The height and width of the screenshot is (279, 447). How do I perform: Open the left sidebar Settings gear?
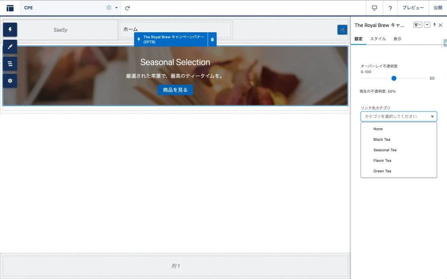(10, 81)
